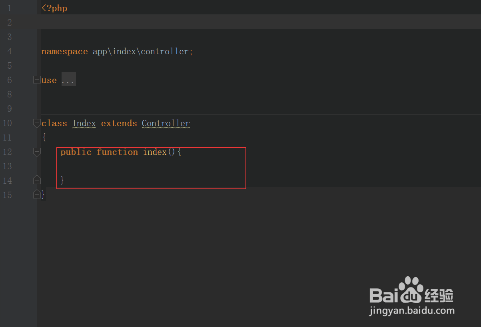Click line number 4 in gutter

[10, 52]
